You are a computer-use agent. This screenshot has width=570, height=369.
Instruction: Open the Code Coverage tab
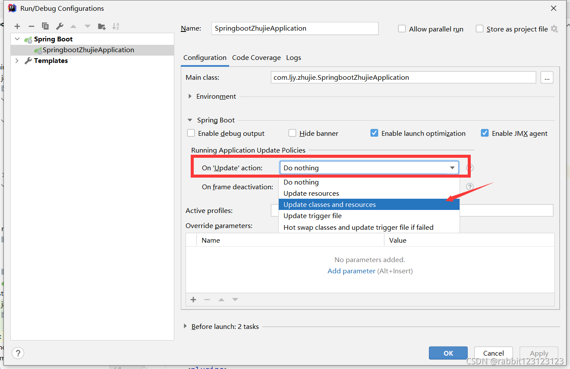256,58
